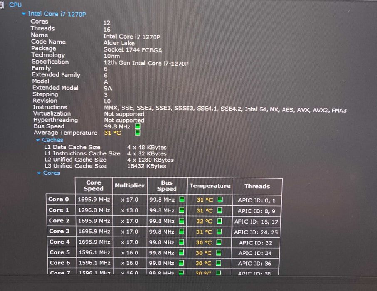377x291 pixels.
Task: Click Core 6 bus speed green indicator
Action: 181,263
